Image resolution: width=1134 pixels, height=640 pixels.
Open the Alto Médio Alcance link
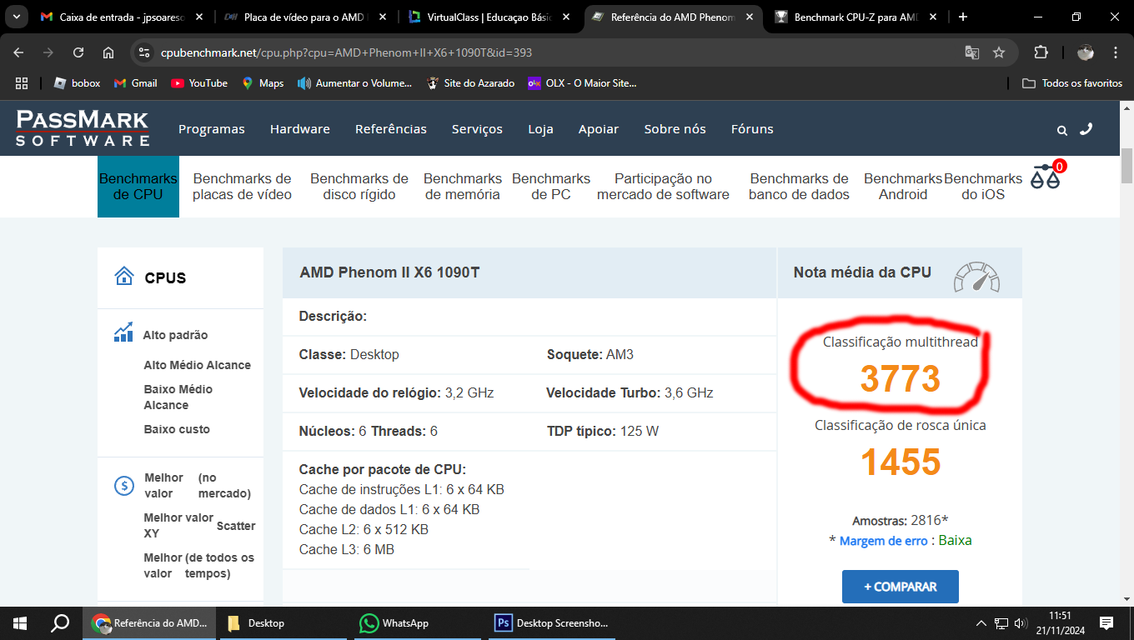coord(197,365)
